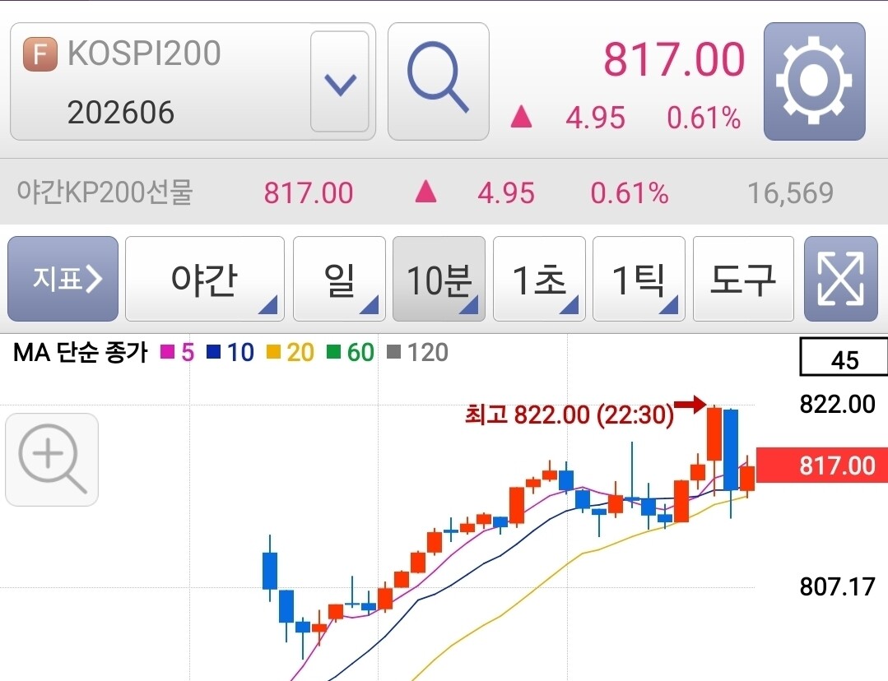Image resolution: width=888 pixels, height=681 pixels.
Task: Tap the 0.61% change in header
Action: pos(704,118)
